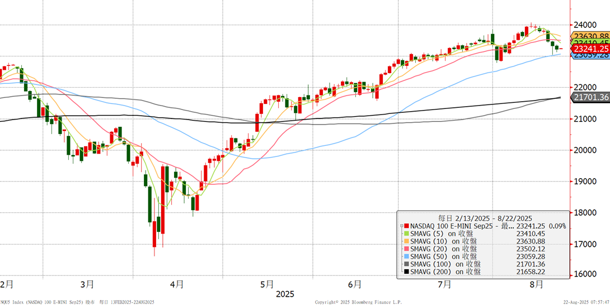The height and width of the screenshot is (305, 610).
Task: Click the orange SMAVG (10) color swatch
Action: [406, 241]
